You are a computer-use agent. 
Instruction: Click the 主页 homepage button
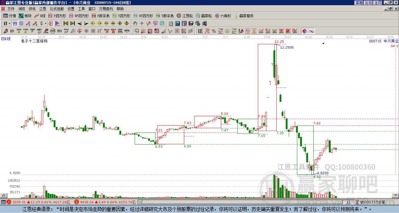tap(378, 3)
